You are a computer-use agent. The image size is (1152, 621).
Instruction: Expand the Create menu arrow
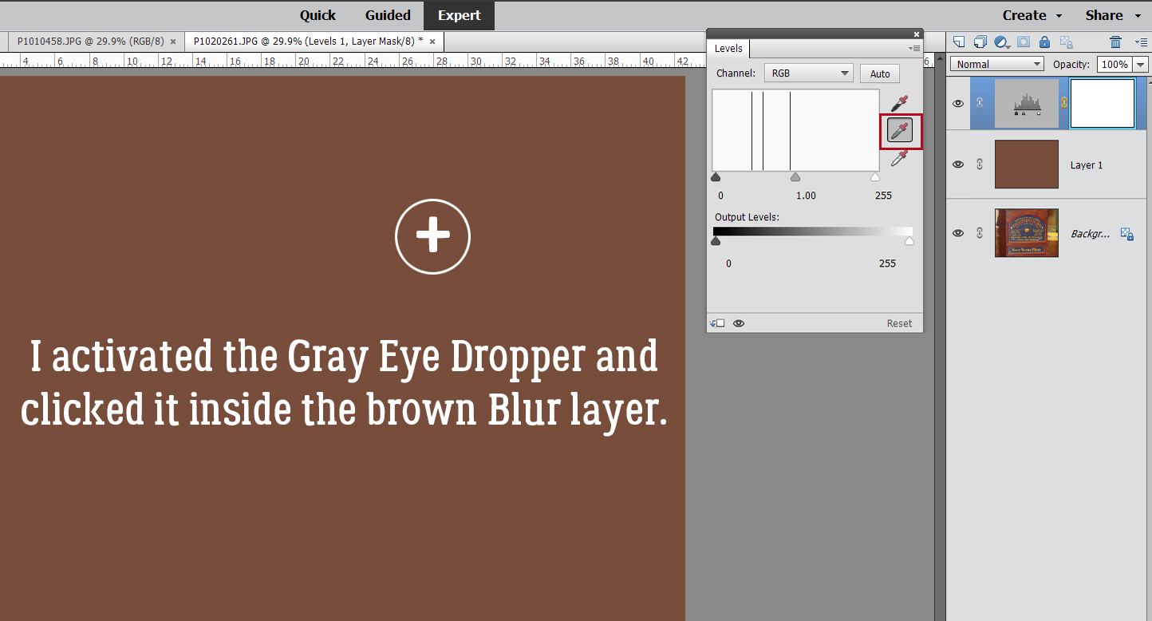pyautogui.click(x=1059, y=16)
